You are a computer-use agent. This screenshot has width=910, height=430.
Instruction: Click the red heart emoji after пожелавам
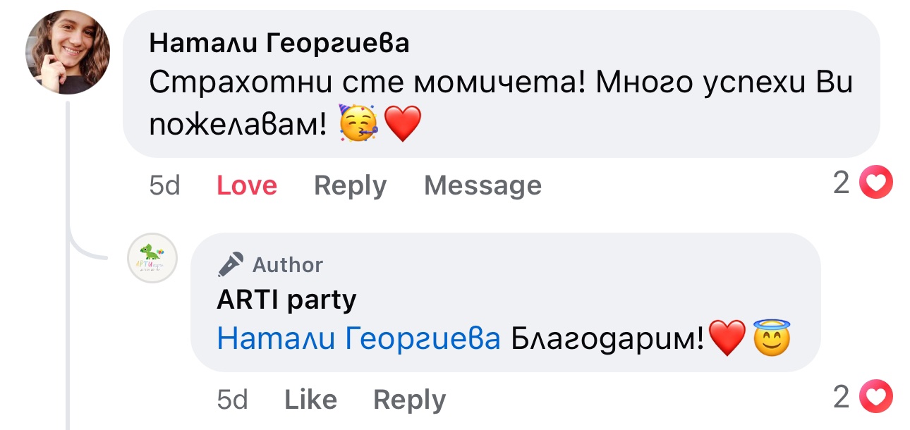402,124
